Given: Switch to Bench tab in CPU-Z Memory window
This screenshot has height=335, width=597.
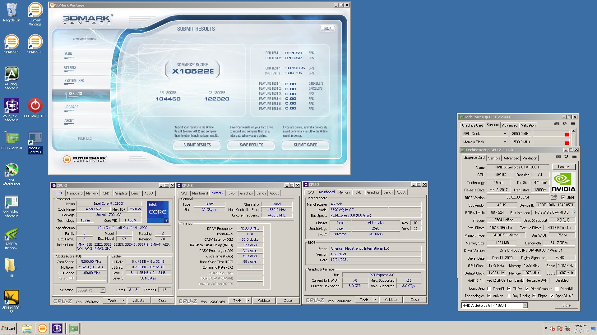Looking at the screenshot, I should 261,193.
